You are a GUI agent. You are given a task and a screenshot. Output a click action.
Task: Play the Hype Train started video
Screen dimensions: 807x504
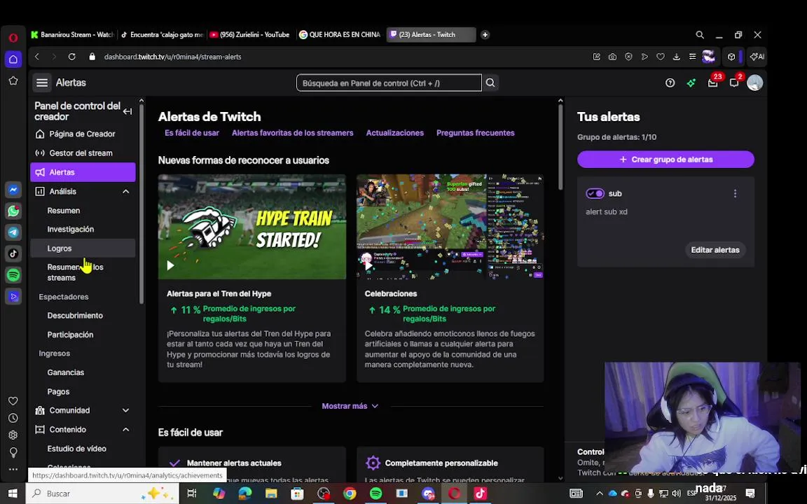coord(170,265)
